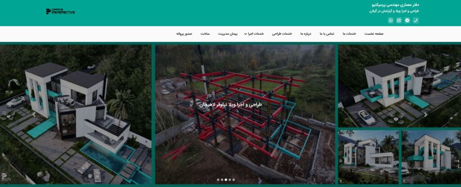Open the Instagram profile icon
This screenshot has width=461, height=187.
pos(399,20)
